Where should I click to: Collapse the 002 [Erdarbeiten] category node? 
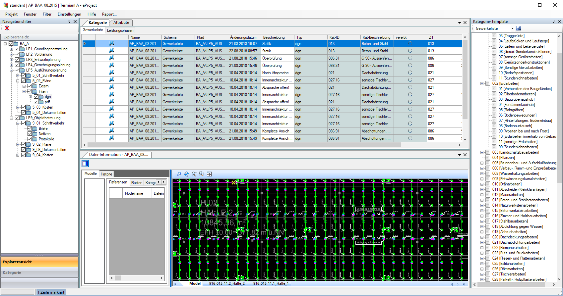click(x=482, y=83)
